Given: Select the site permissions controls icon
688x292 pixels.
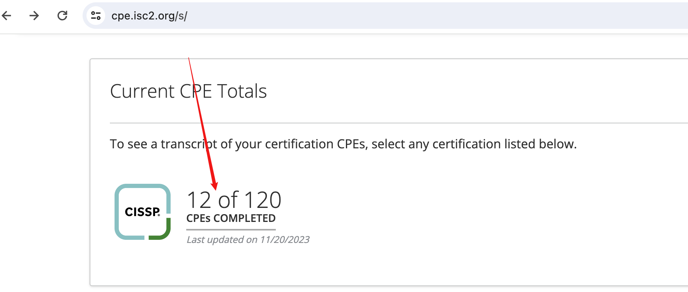Looking at the screenshot, I should (x=95, y=16).
